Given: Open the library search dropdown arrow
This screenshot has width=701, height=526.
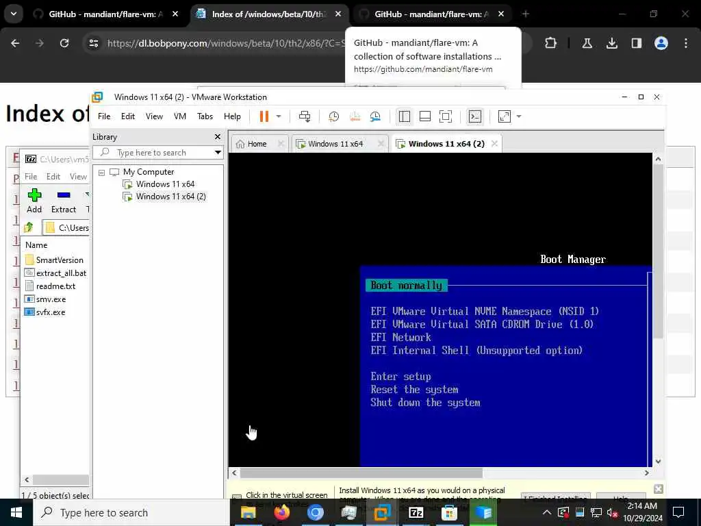Looking at the screenshot, I should click(x=218, y=153).
